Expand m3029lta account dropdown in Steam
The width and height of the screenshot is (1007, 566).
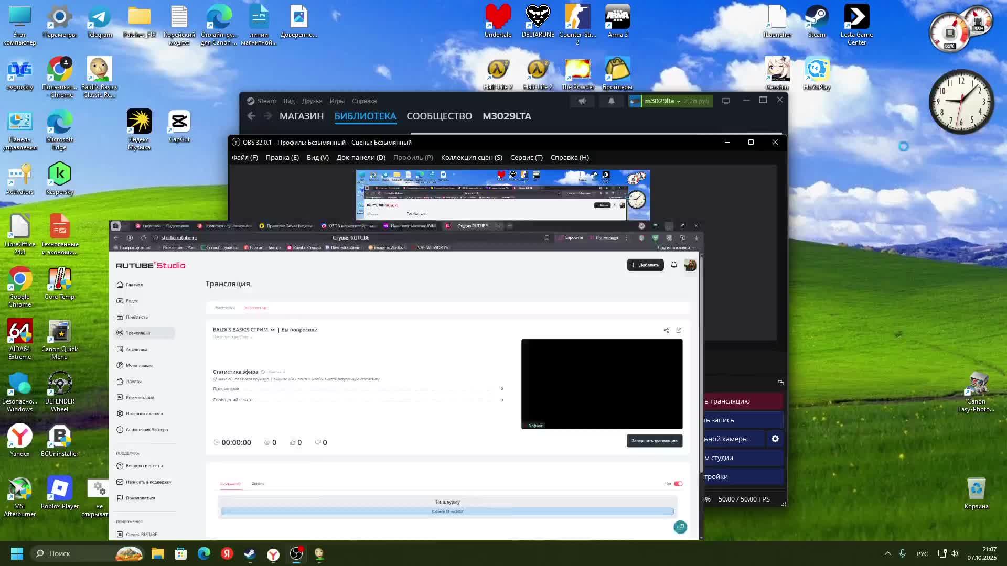tap(662, 101)
